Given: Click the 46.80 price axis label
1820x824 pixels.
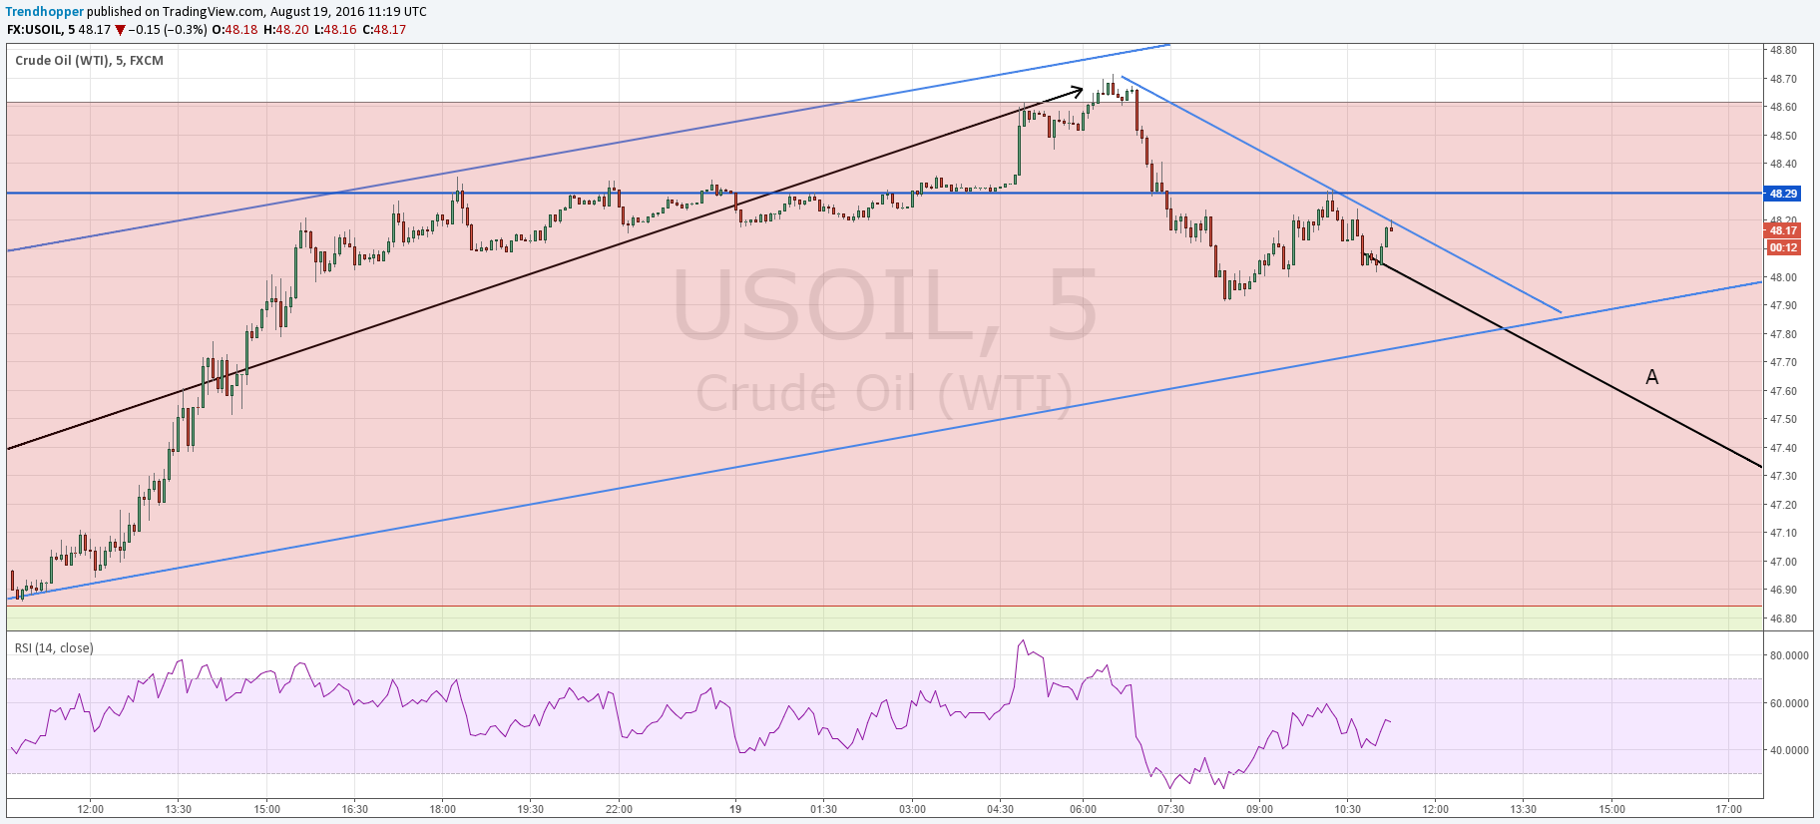Looking at the screenshot, I should (x=1783, y=618).
